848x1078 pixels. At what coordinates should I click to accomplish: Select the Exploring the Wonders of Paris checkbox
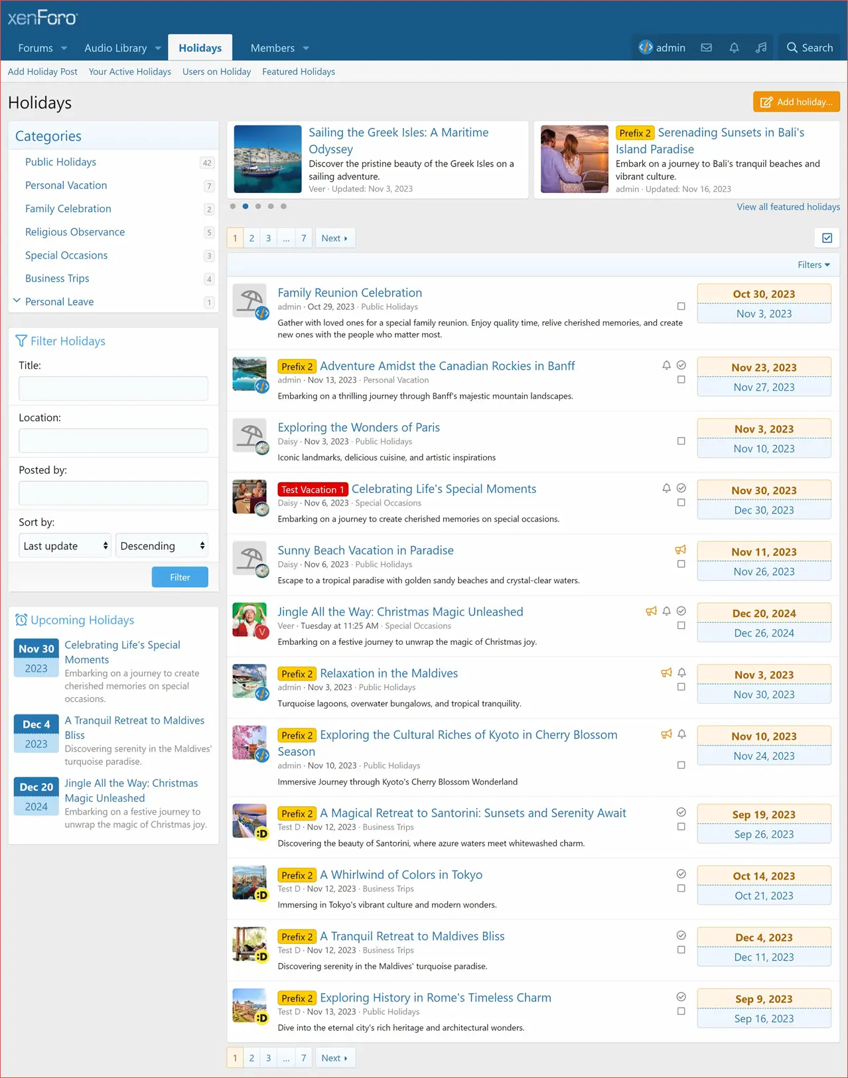(x=681, y=441)
